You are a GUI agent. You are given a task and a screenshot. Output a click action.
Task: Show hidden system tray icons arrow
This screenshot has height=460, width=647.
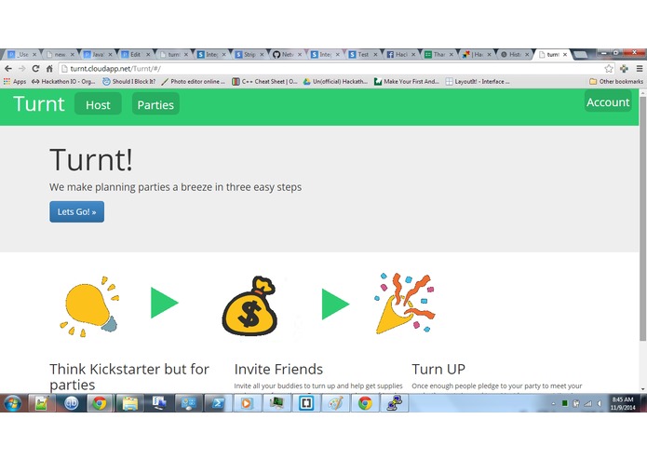553,403
